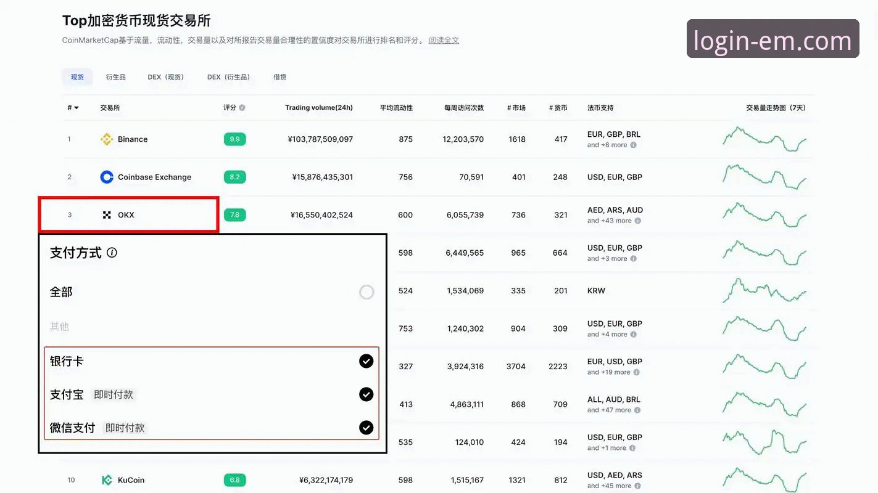Screen dimensions: 878x493
Task: Click the 交易所 column header
Action: point(110,108)
